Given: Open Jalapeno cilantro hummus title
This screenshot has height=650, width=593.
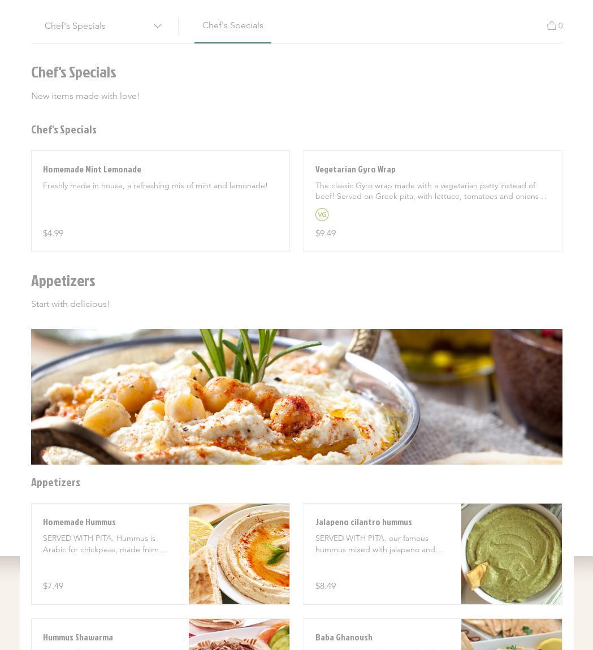Looking at the screenshot, I should (363, 522).
